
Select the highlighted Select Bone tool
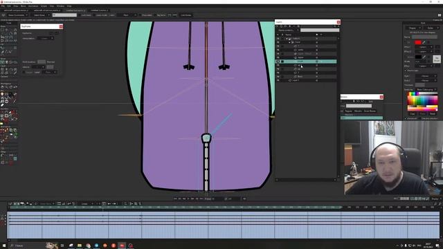click(x=2, y=62)
